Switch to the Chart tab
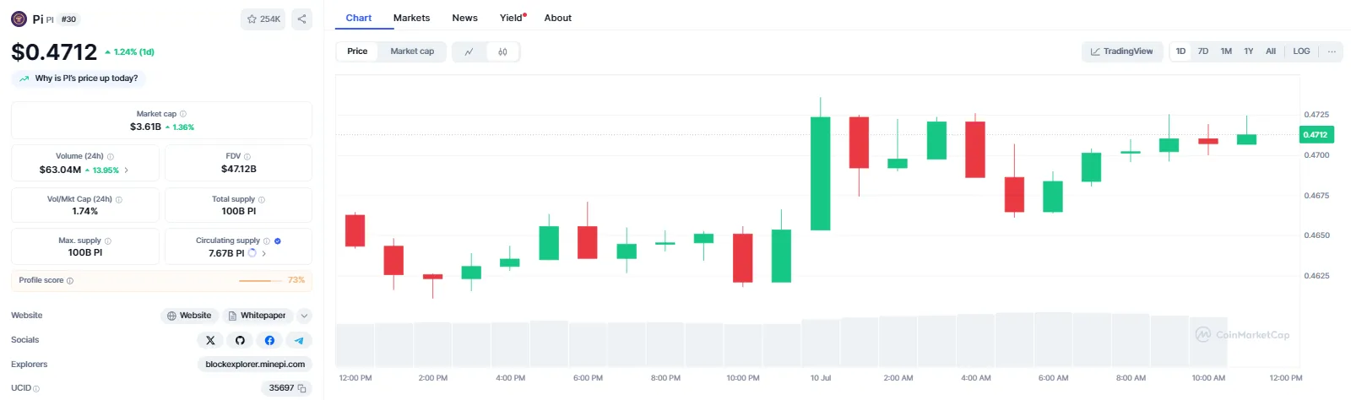Screen dimensions: 1351x400 coord(359,18)
